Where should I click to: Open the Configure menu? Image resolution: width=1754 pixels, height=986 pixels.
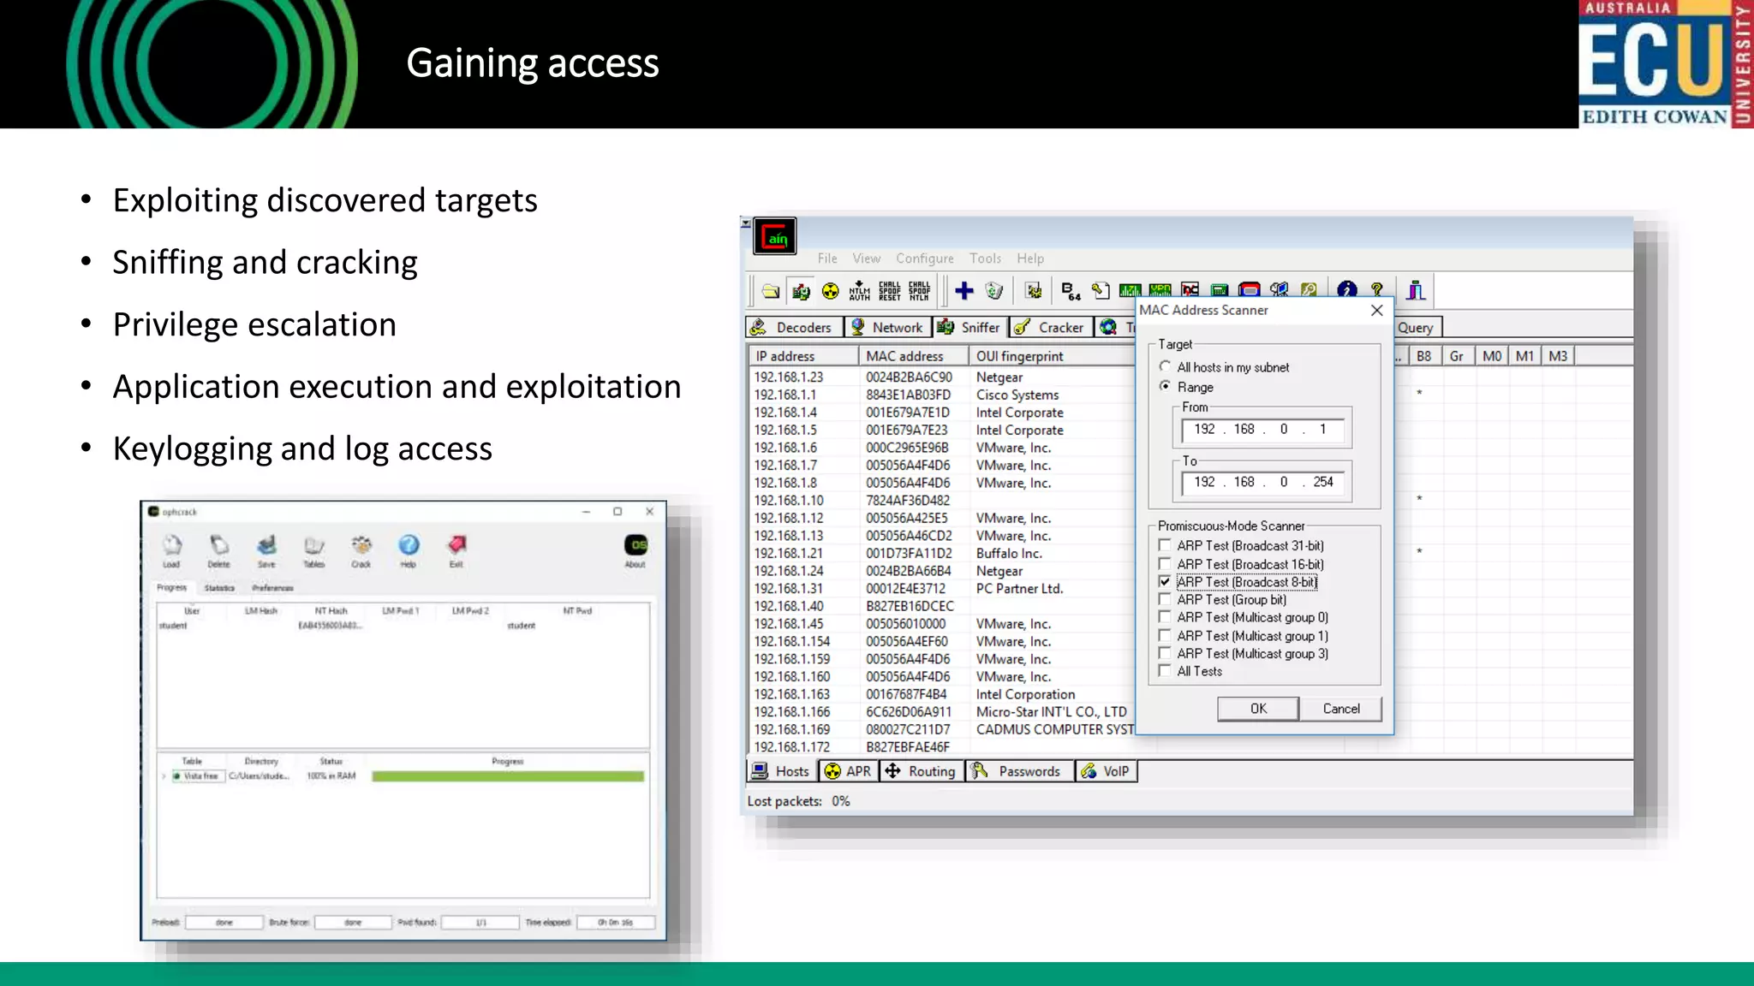coord(924,258)
